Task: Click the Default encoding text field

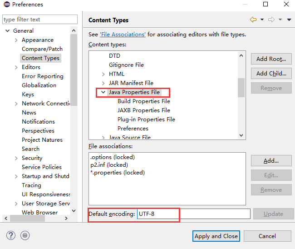Action: pos(194,214)
